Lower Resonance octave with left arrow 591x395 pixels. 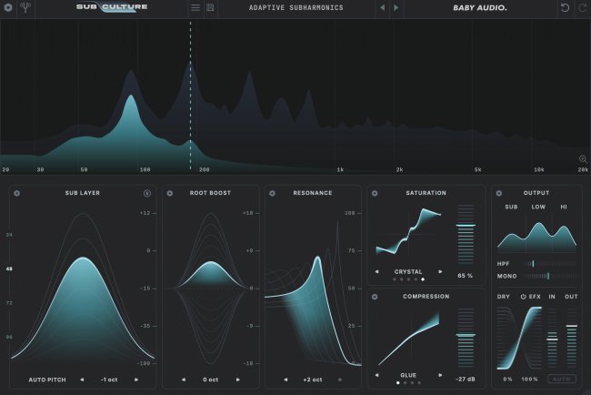tap(285, 380)
